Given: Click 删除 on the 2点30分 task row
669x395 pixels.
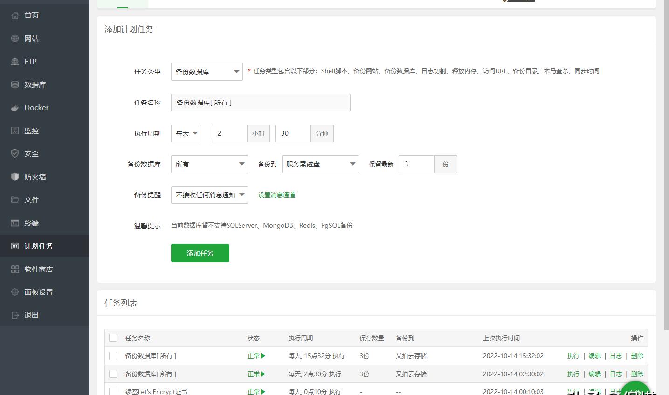Looking at the screenshot, I should click(x=637, y=374).
